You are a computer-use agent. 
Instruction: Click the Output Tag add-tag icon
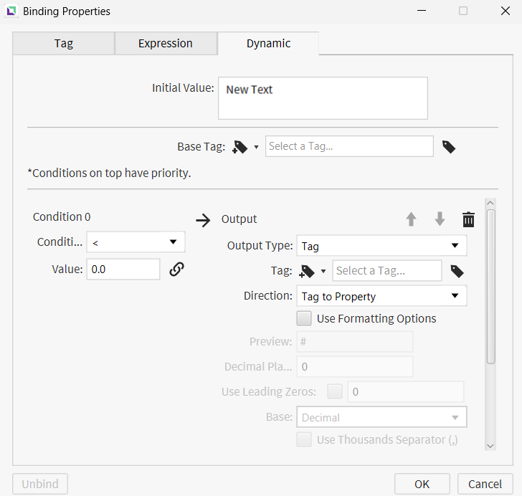click(307, 272)
